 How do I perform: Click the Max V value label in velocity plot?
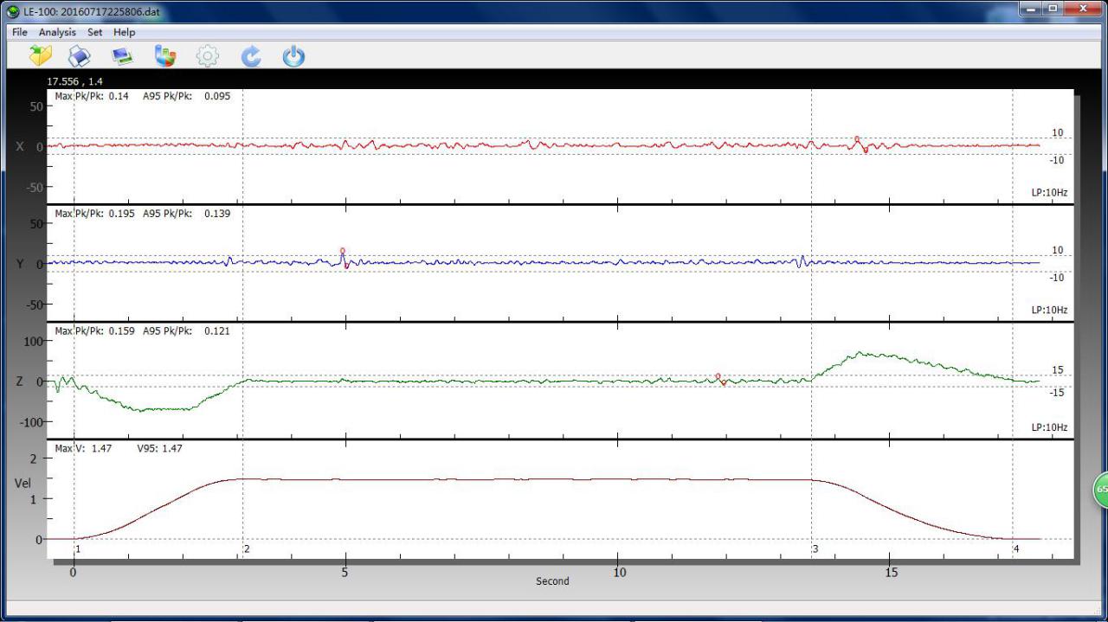click(83, 448)
